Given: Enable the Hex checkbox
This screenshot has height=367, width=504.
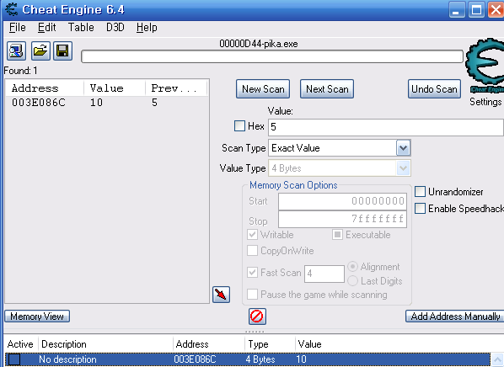Looking at the screenshot, I should [239, 126].
